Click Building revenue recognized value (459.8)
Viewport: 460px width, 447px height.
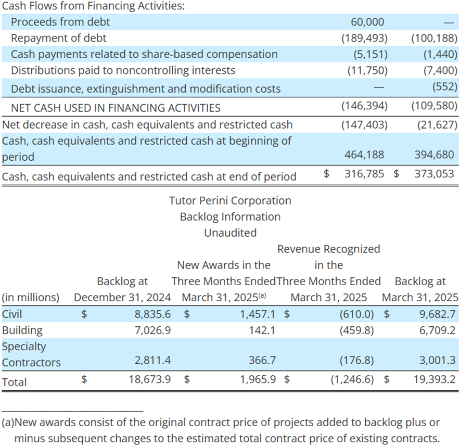click(x=357, y=330)
